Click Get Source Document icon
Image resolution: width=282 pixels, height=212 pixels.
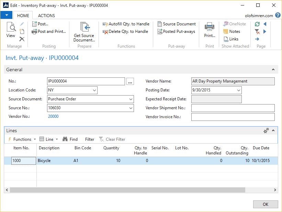pos(84,32)
